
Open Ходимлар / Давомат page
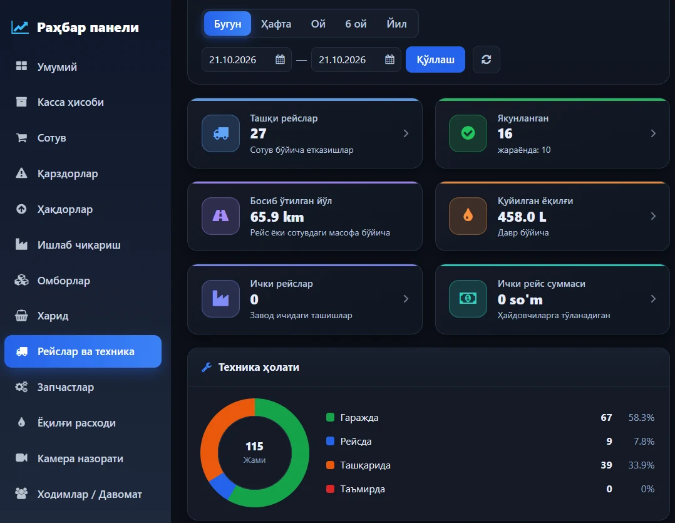pyautogui.click(x=83, y=494)
